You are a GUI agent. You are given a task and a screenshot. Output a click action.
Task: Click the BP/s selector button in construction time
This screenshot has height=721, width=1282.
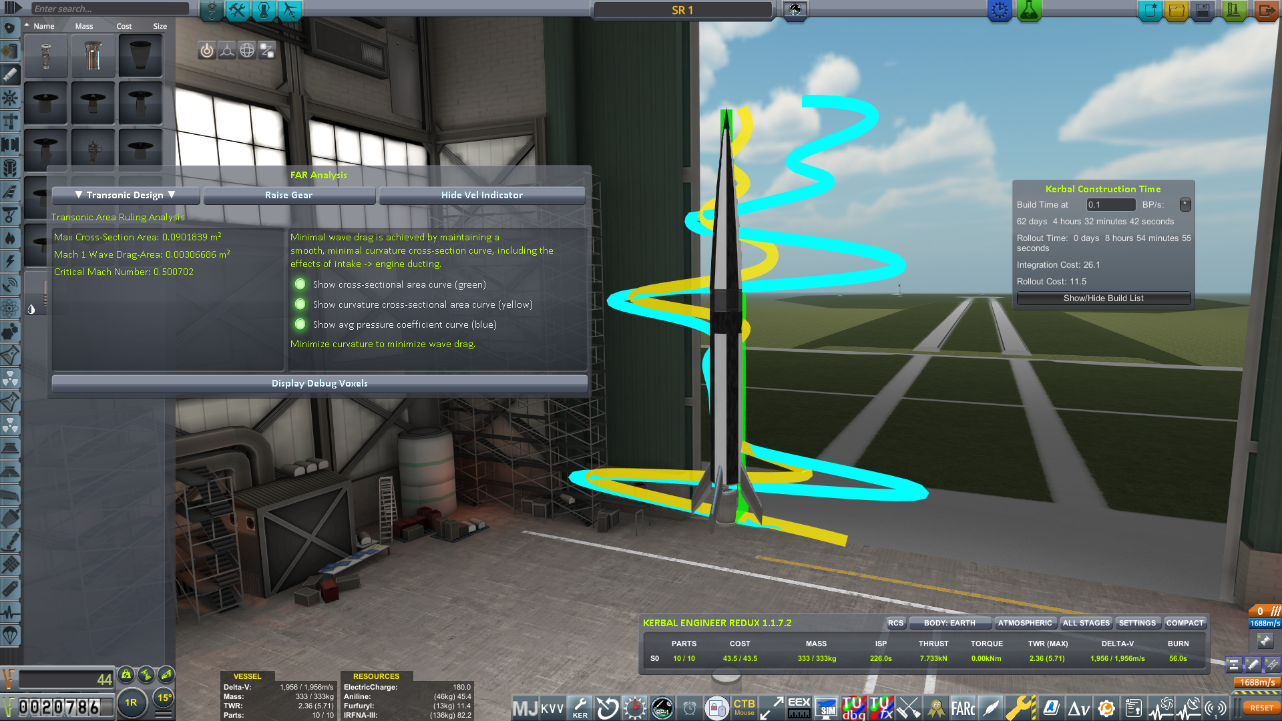(x=1185, y=205)
